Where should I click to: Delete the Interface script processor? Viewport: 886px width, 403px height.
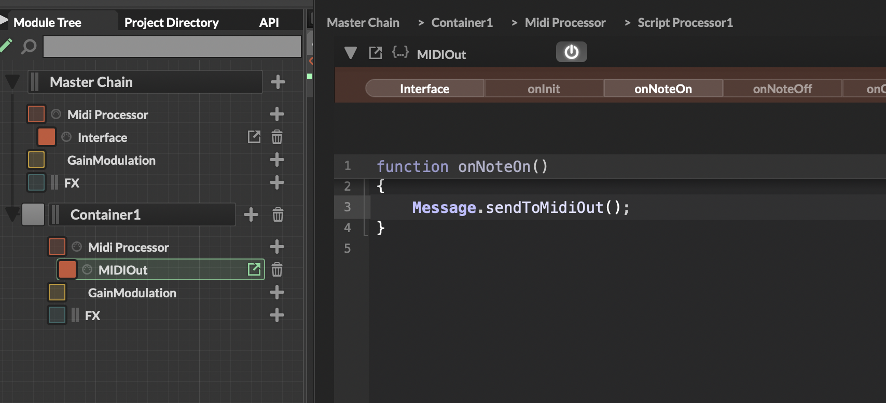pos(277,137)
